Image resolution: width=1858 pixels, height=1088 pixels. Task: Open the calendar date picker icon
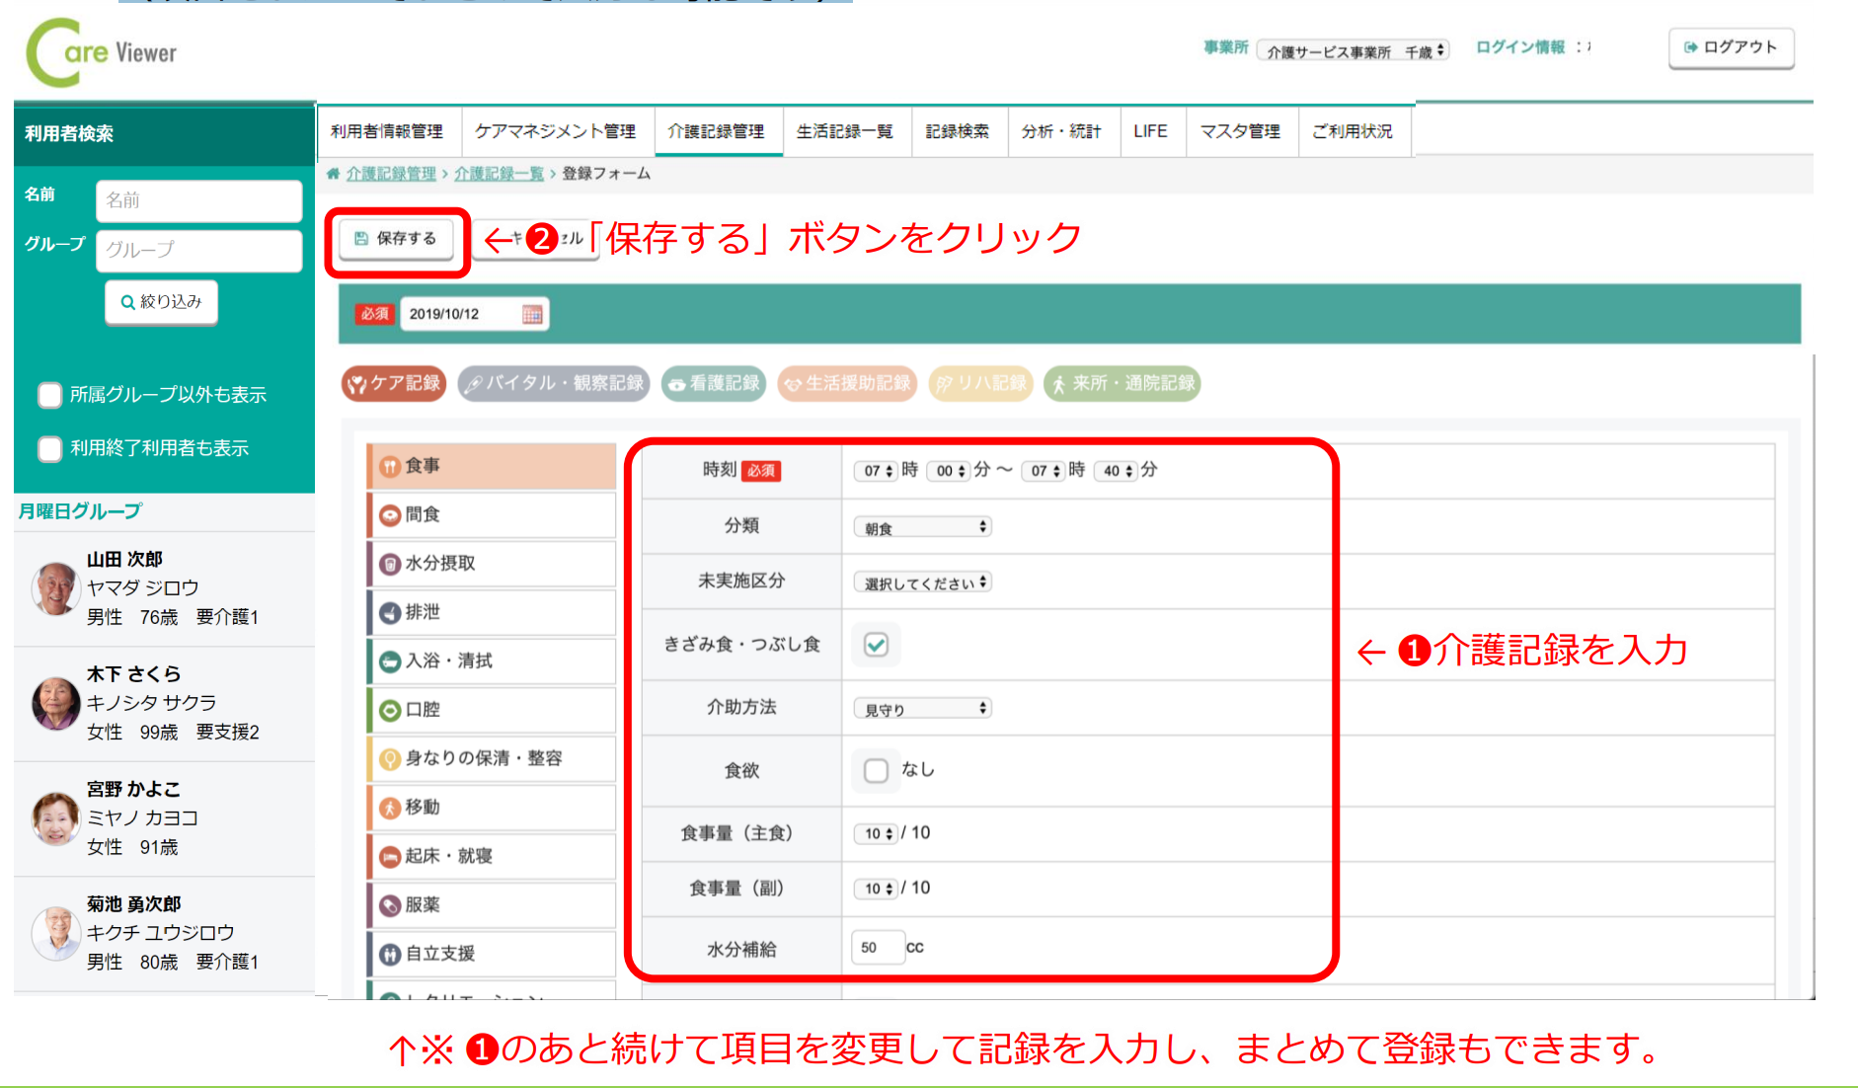point(532,314)
